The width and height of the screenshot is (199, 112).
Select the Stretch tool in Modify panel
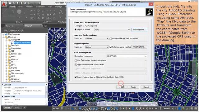click(x=39, y=18)
